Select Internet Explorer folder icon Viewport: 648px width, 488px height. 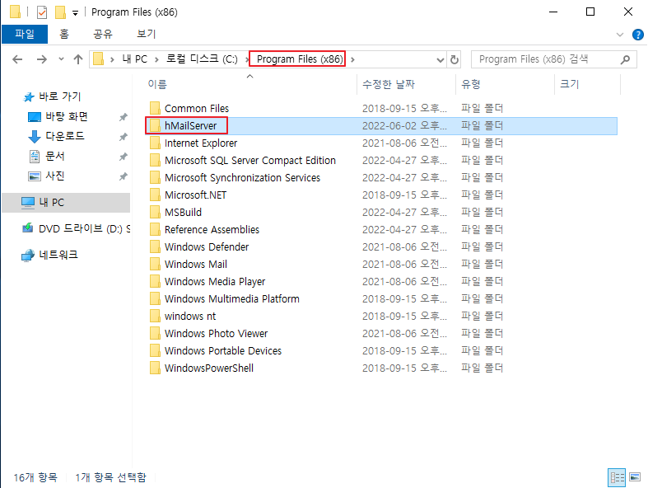point(155,143)
